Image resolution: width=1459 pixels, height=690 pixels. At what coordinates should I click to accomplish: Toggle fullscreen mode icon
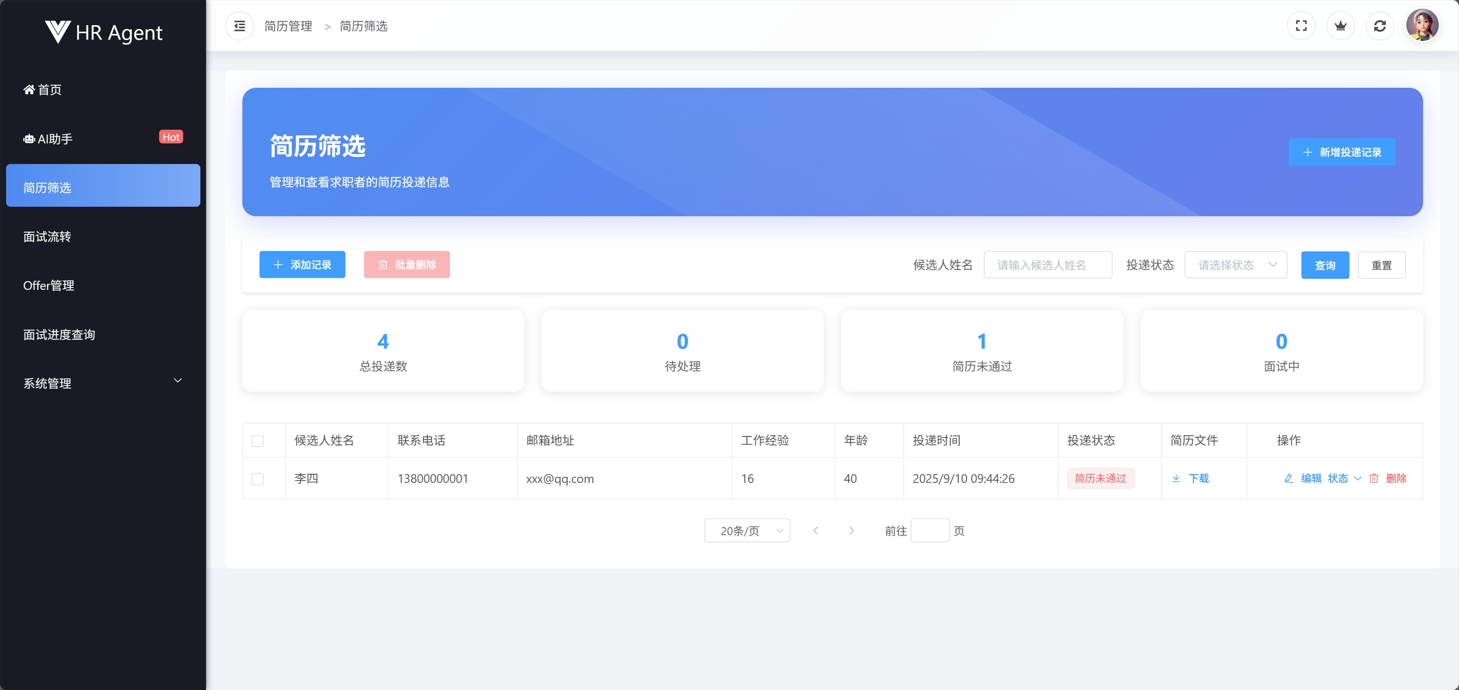[1301, 26]
